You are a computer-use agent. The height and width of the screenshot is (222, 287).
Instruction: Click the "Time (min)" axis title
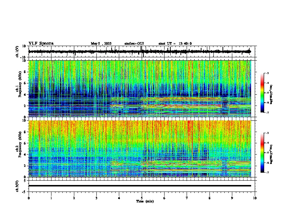click(145, 201)
